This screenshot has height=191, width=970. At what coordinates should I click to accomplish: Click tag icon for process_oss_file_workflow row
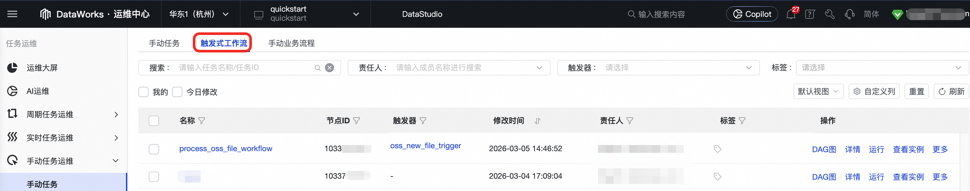click(717, 149)
